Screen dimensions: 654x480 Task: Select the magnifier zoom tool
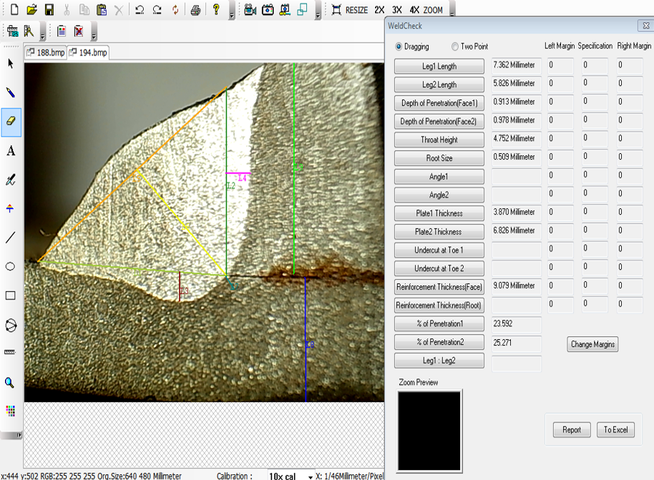tap(10, 383)
